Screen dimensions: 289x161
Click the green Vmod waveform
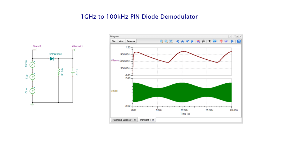point(182,92)
